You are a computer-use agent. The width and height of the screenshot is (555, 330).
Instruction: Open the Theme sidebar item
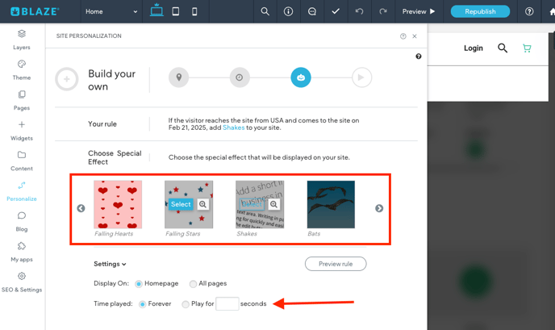tap(22, 69)
